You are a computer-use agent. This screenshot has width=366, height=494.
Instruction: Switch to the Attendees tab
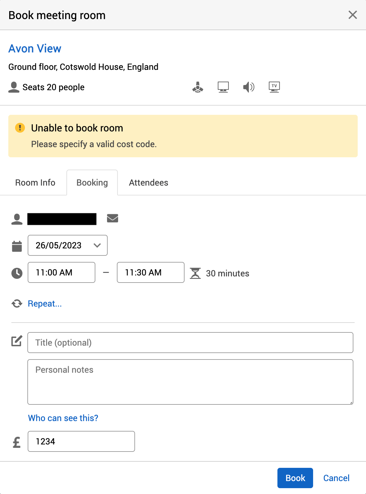pos(149,183)
